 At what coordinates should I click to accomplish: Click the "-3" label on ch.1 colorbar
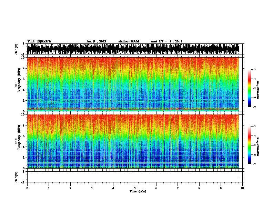point(254,70)
